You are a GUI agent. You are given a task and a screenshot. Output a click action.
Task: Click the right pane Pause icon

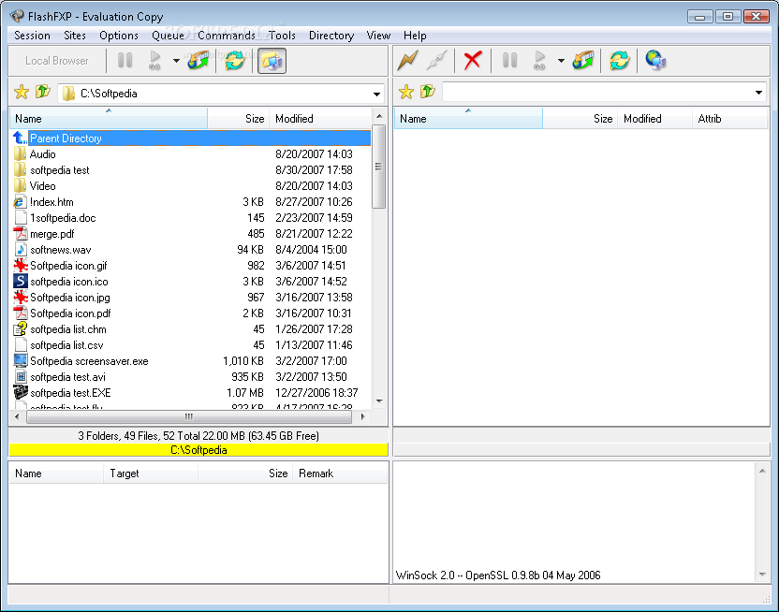pos(509,61)
